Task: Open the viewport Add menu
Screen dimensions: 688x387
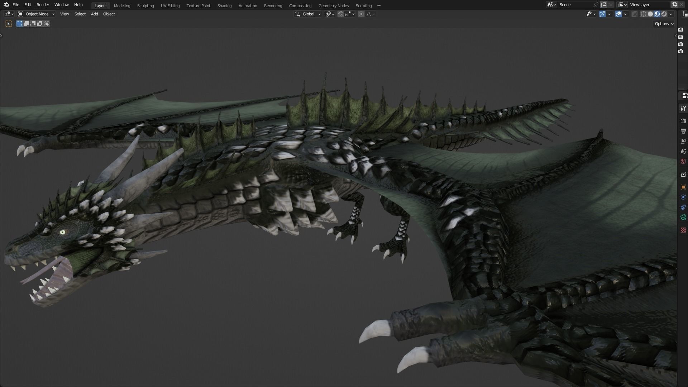Action: pyautogui.click(x=94, y=14)
